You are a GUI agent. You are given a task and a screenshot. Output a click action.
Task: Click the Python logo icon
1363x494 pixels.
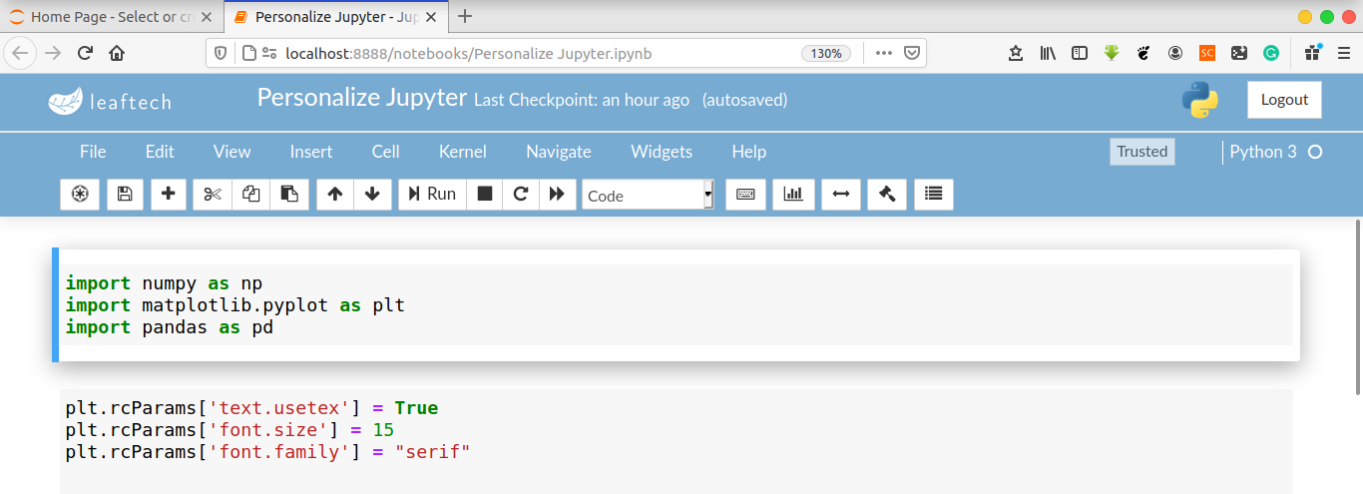(1200, 100)
